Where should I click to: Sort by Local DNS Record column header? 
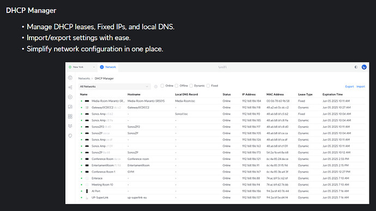pyautogui.click(x=186, y=95)
